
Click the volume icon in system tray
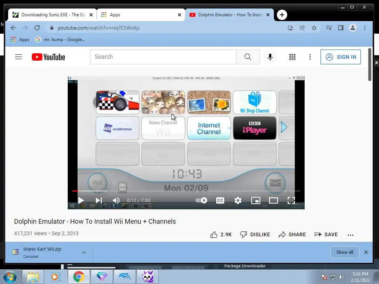point(341,277)
